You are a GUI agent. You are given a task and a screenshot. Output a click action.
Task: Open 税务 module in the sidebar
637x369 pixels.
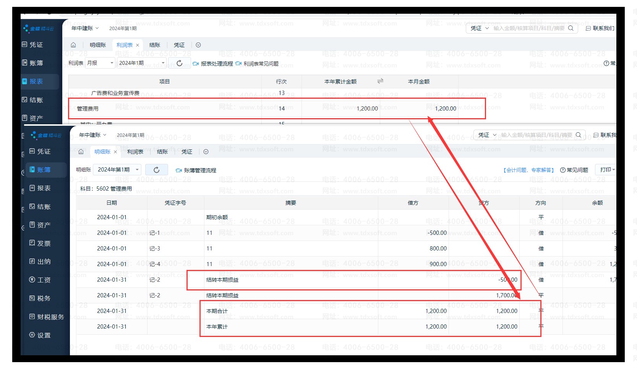pyautogui.click(x=44, y=298)
